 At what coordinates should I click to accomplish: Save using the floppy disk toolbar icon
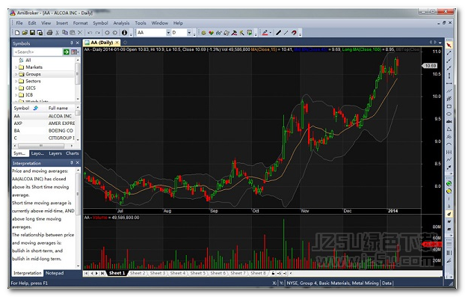coord(32,33)
